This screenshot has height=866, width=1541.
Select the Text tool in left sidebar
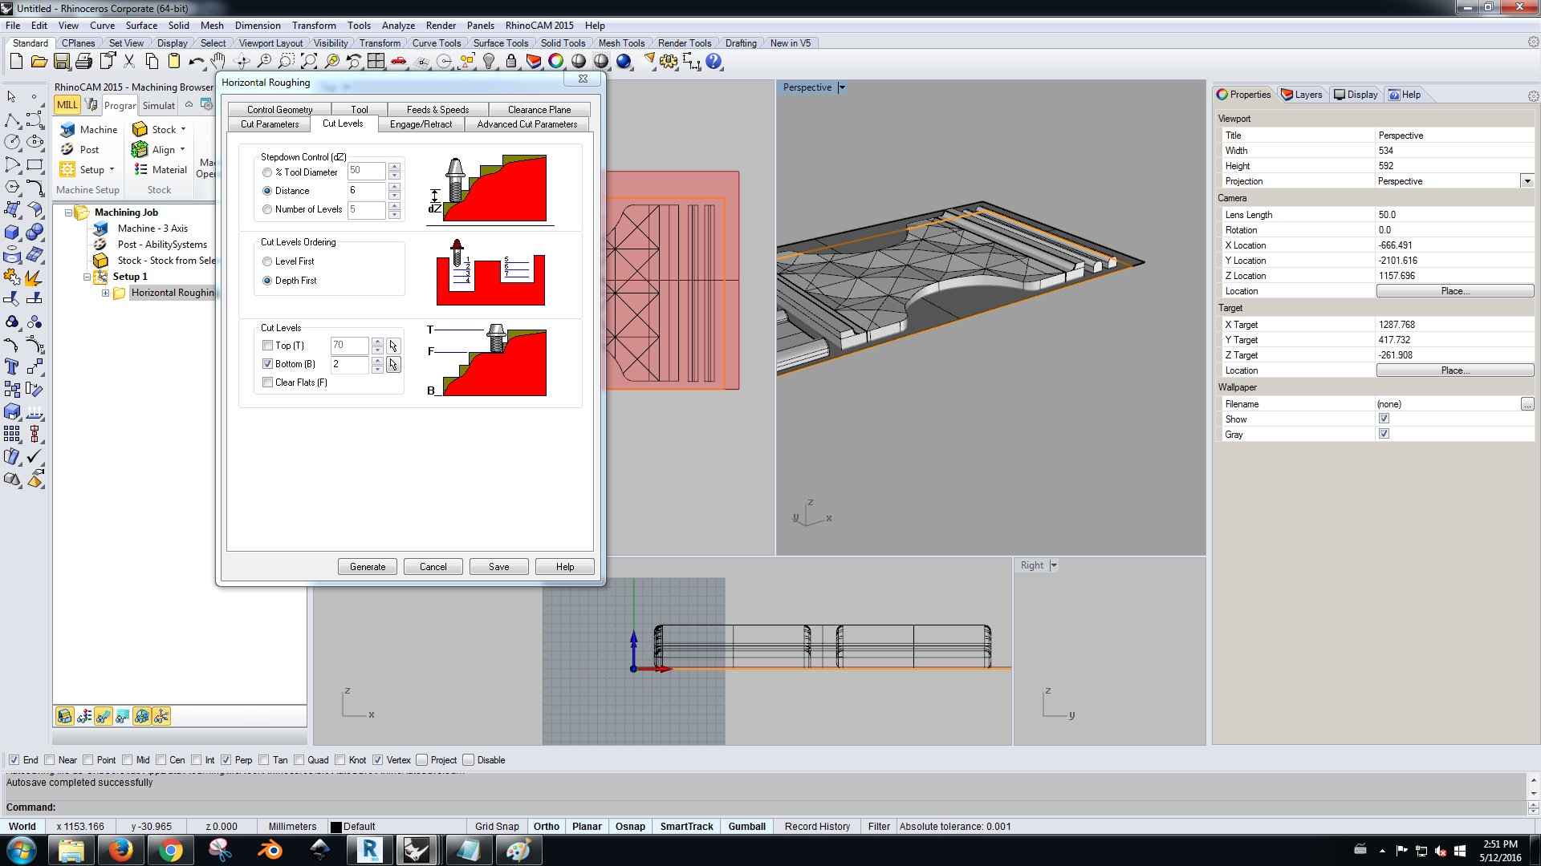pos(13,366)
